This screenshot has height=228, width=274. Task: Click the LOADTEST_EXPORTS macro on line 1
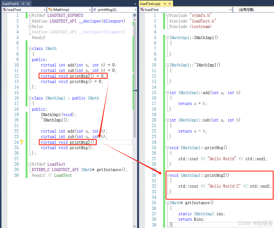click(65, 15)
